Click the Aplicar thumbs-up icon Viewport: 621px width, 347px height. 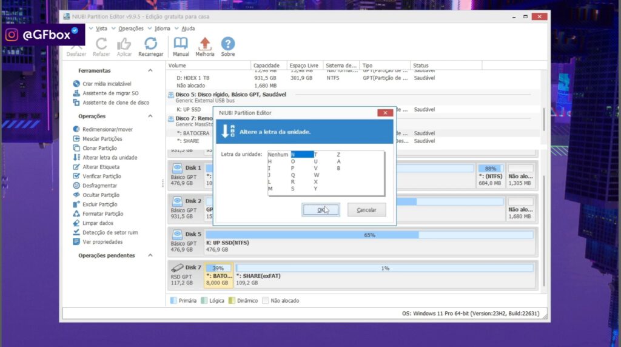pos(124,44)
